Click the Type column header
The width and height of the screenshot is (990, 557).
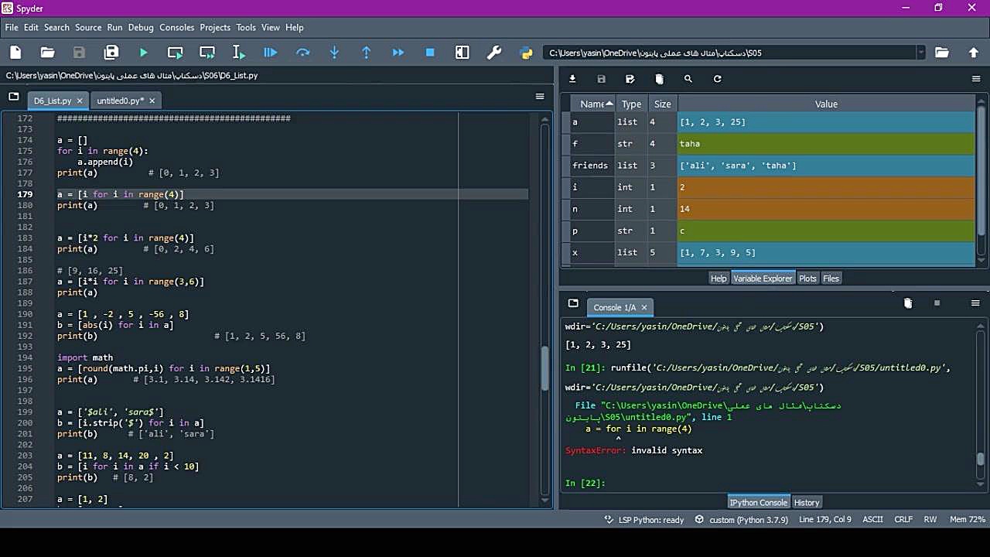632,104
